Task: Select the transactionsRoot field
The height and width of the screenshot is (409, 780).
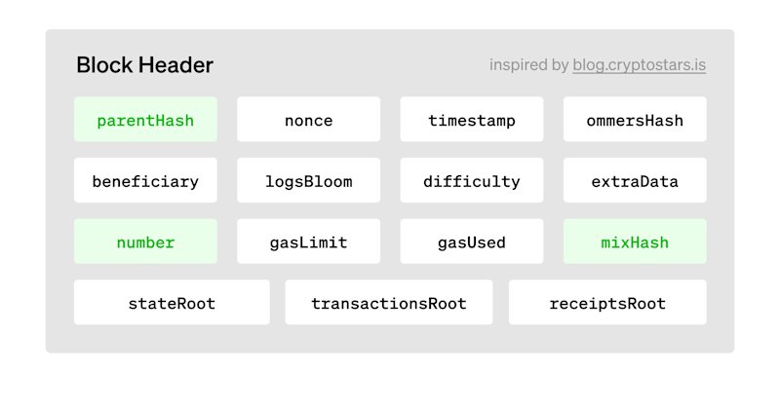Action: [389, 302]
